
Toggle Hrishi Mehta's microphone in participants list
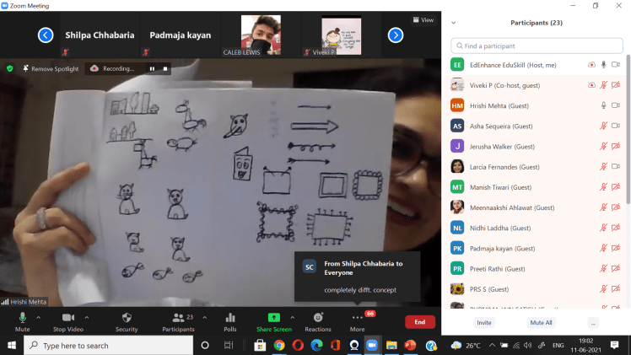click(x=603, y=105)
